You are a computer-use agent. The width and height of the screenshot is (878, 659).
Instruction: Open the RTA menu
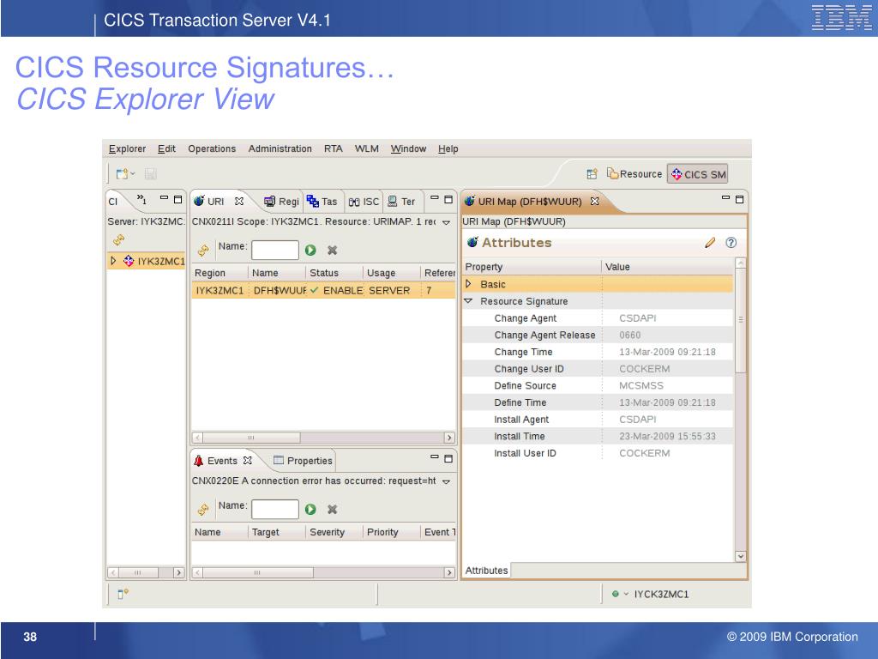(334, 148)
